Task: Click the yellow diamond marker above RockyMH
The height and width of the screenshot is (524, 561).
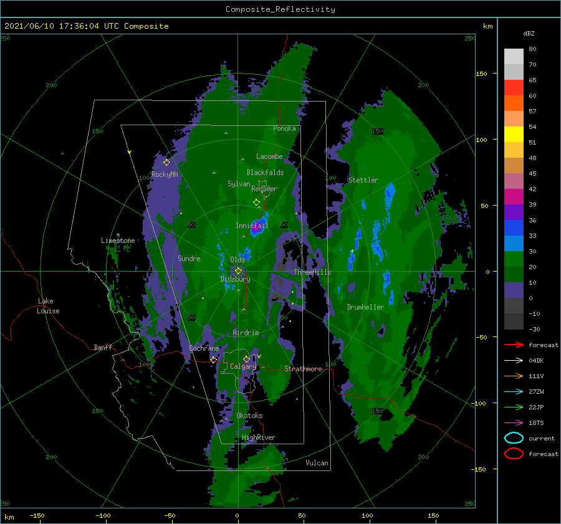Action: [x=166, y=163]
